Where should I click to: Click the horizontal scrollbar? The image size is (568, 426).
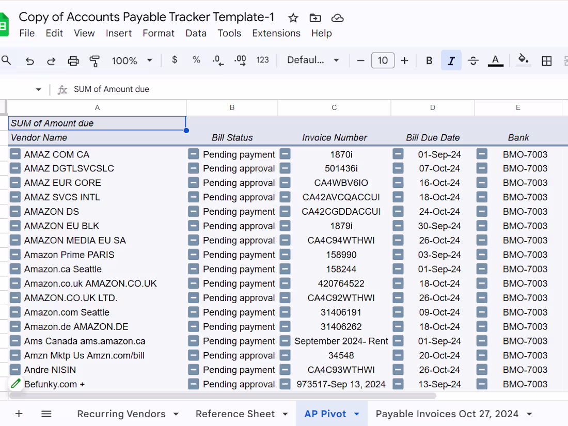pyautogui.click(x=223, y=396)
